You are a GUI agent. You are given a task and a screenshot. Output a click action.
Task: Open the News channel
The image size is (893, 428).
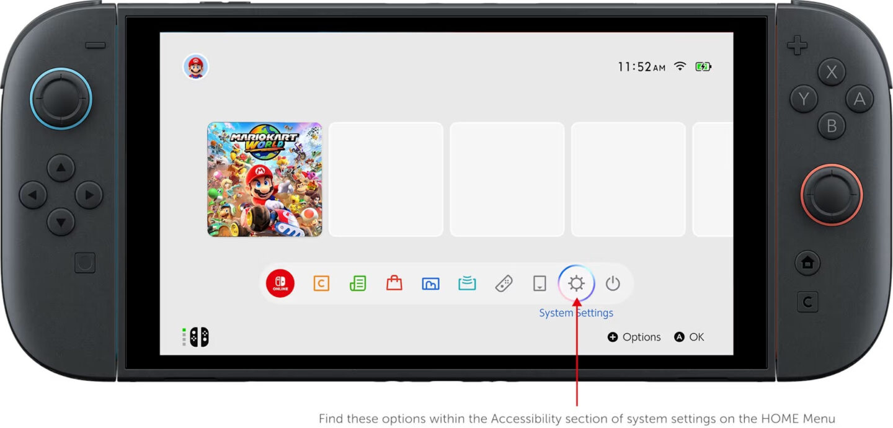coord(357,283)
